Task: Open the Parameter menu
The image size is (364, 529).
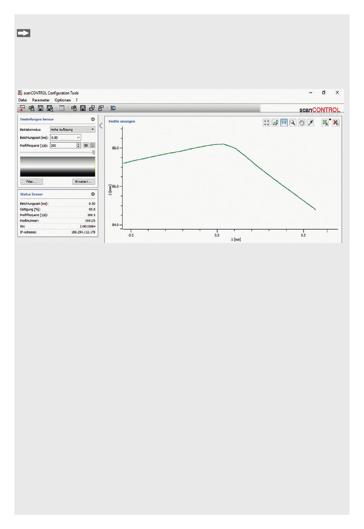Action: (x=41, y=100)
